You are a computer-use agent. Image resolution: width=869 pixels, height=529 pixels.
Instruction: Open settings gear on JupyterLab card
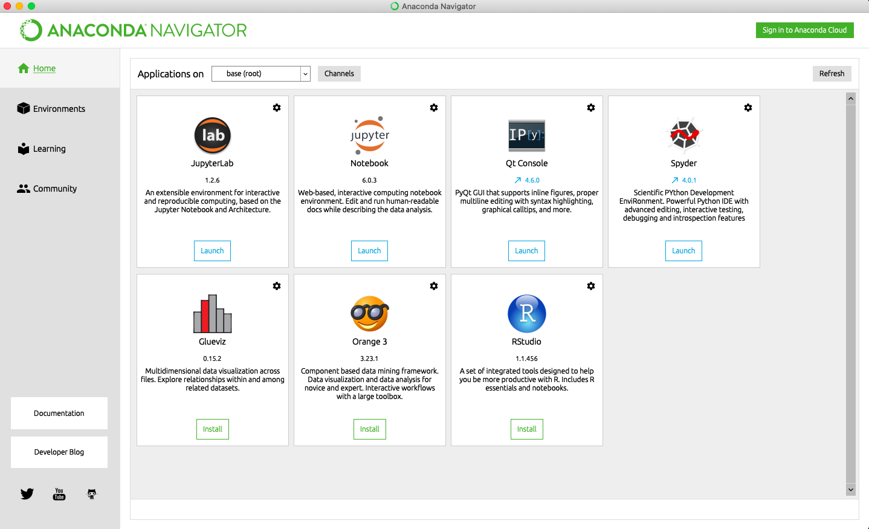pos(277,108)
